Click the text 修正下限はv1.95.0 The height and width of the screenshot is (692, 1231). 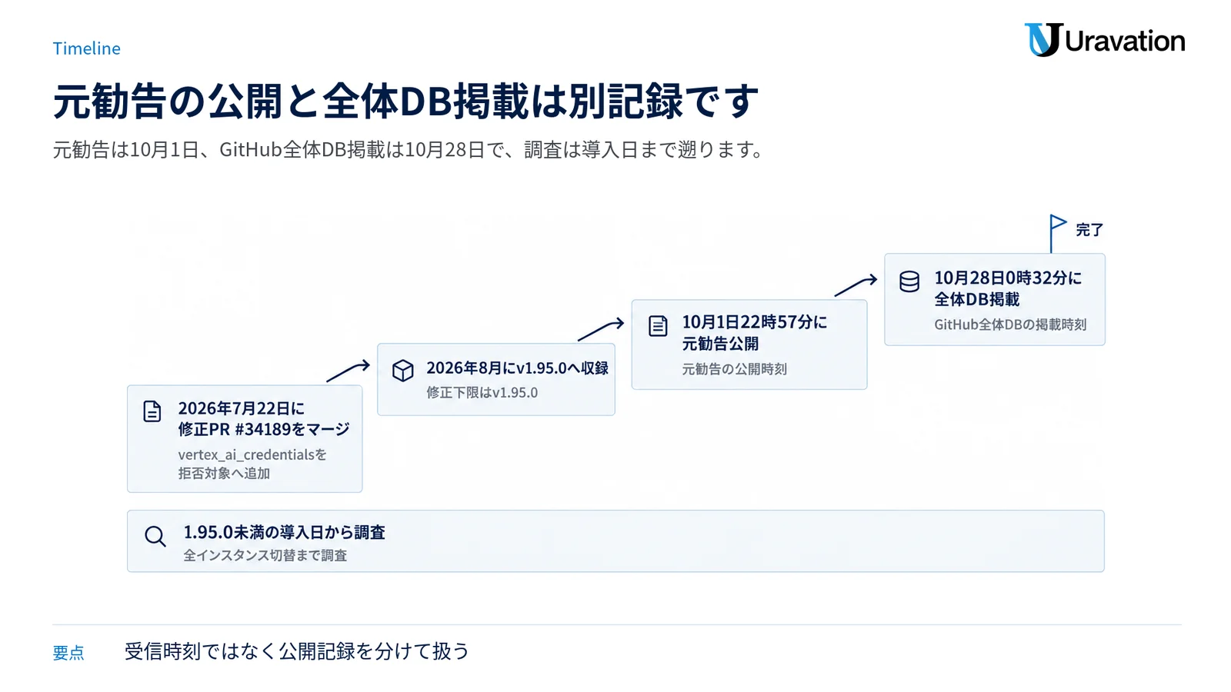[x=482, y=392]
